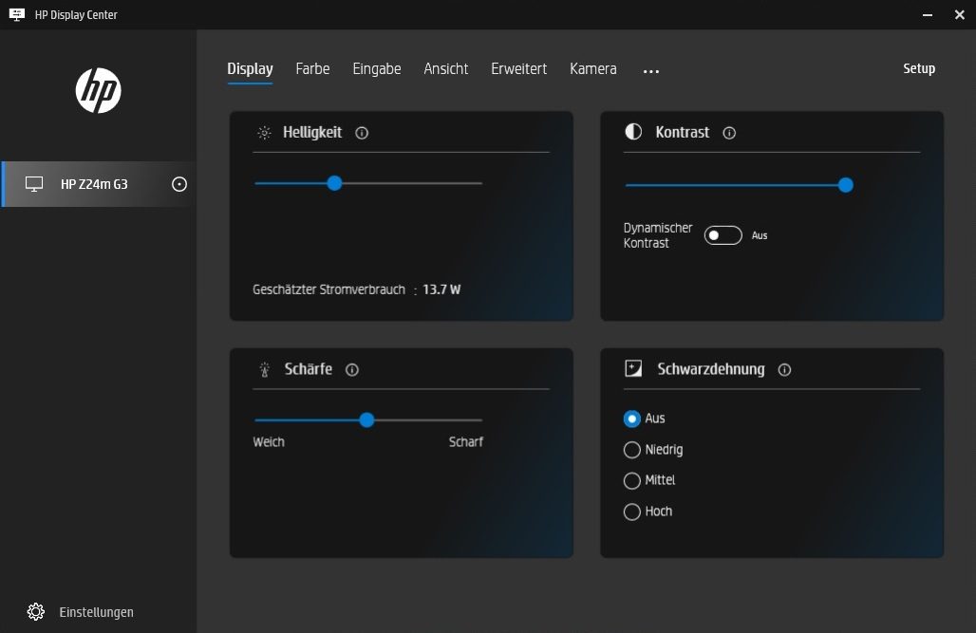This screenshot has width=976, height=633.
Task: Click the Schärfe slider handle
Action: 366,420
